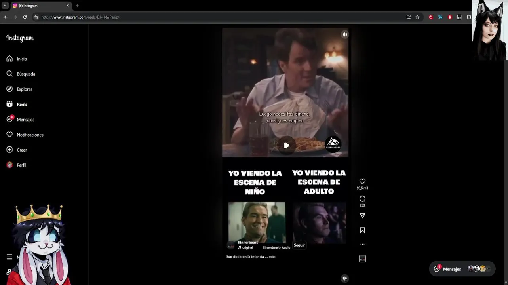Open the 7tv browser extension
This screenshot has width=508, height=285.
coord(440,17)
